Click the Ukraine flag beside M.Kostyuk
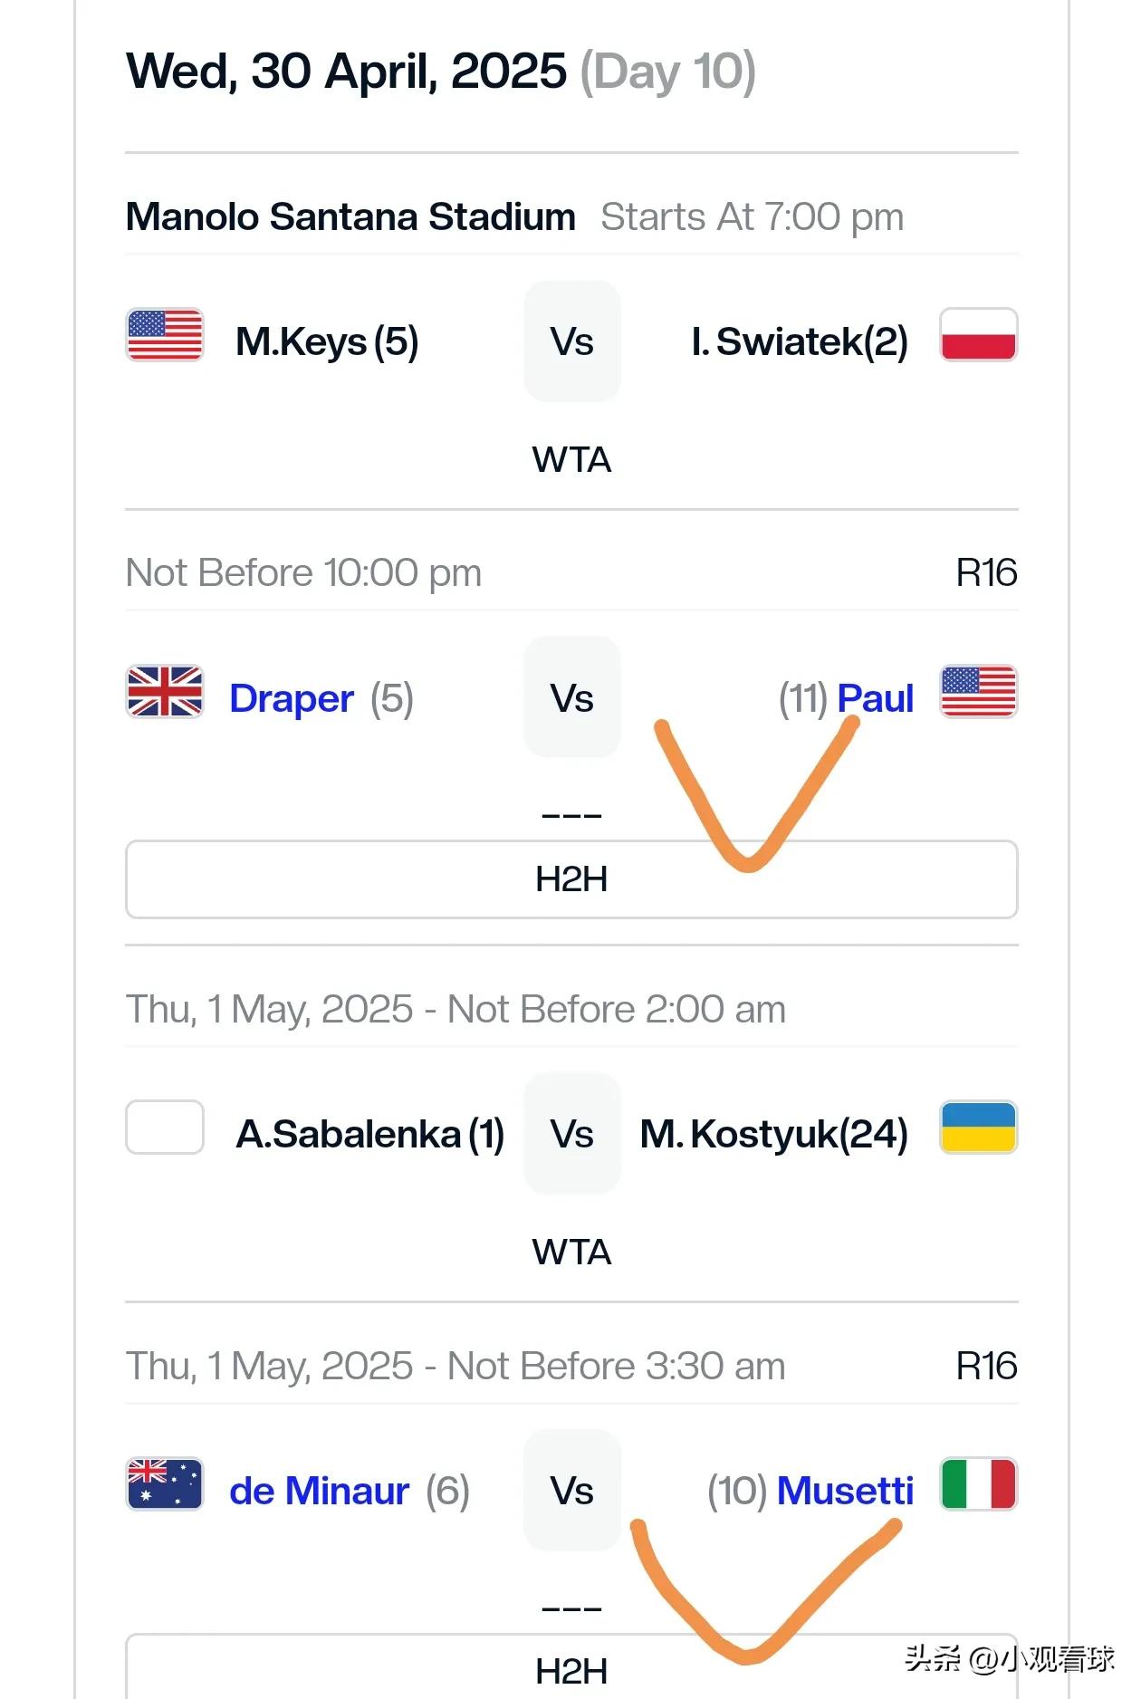The width and height of the screenshot is (1141, 1699). 978,1127
